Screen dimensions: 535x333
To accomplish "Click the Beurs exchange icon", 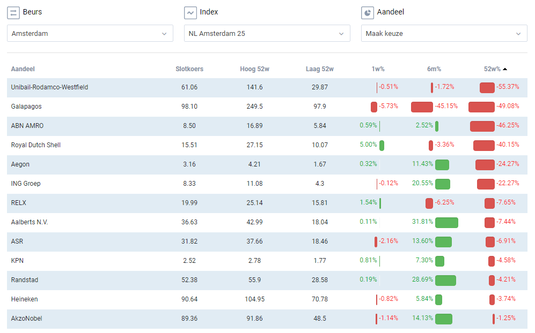I will pos(13,13).
